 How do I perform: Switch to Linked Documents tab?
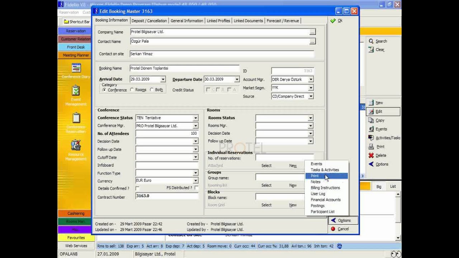coord(248,21)
